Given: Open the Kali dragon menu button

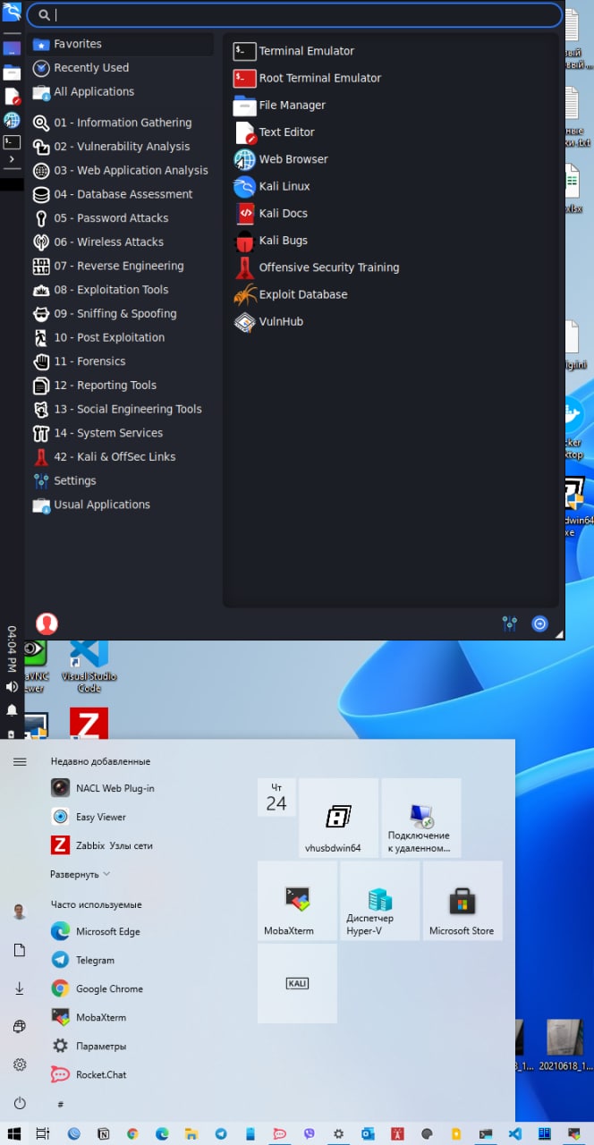Looking at the screenshot, I should 12,13.
